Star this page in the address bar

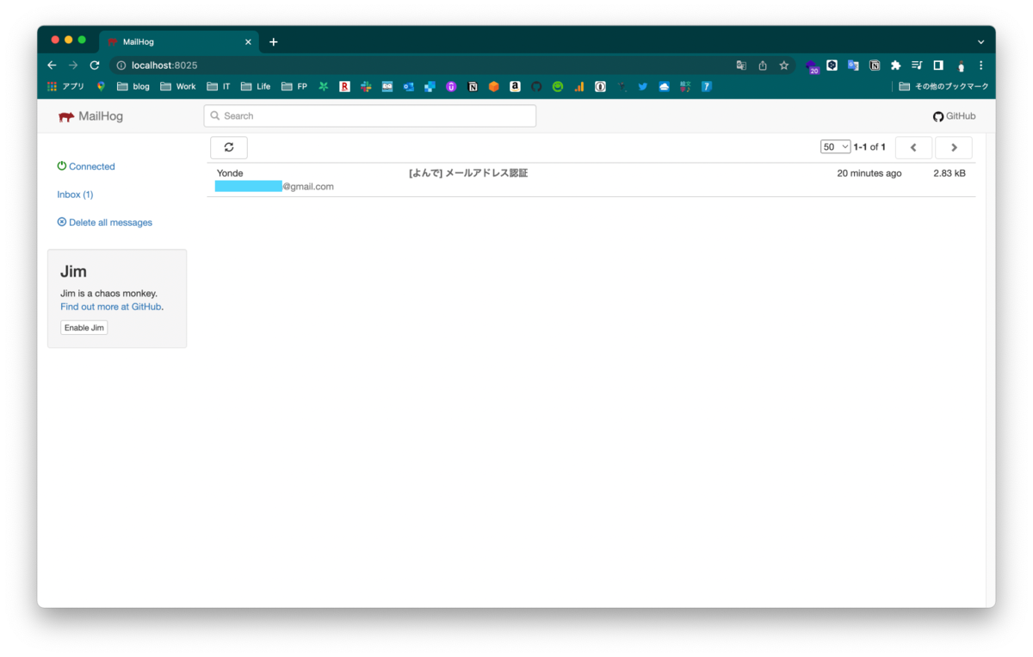pos(783,65)
